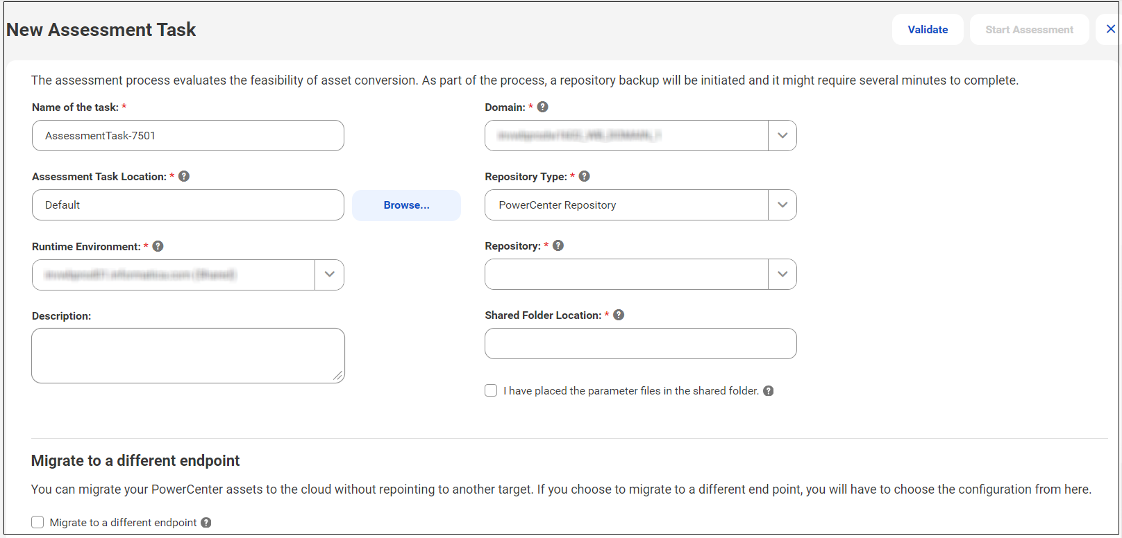Show Shared Folder Location help icon

619,315
